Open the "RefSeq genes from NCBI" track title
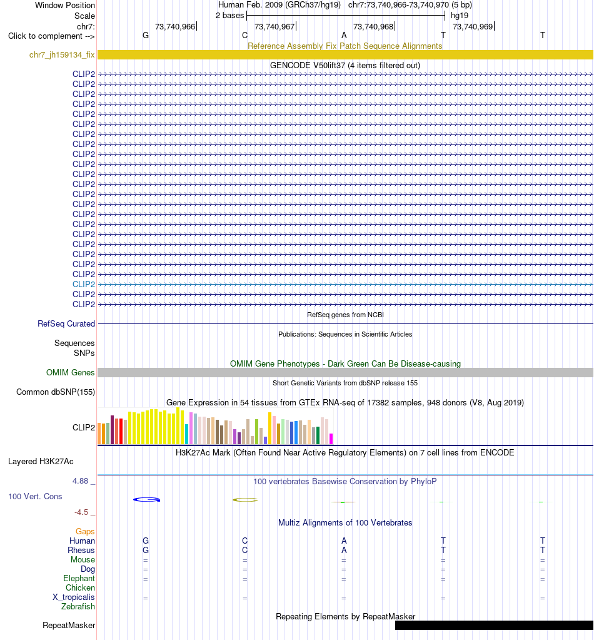The height and width of the screenshot is (640, 594). [x=345, y=315]
